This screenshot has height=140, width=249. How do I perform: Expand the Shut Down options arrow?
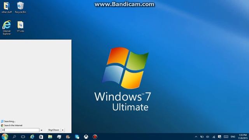pos(63,130)
